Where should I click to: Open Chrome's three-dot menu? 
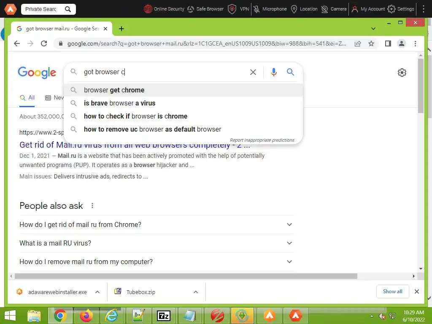coord(415,43)
